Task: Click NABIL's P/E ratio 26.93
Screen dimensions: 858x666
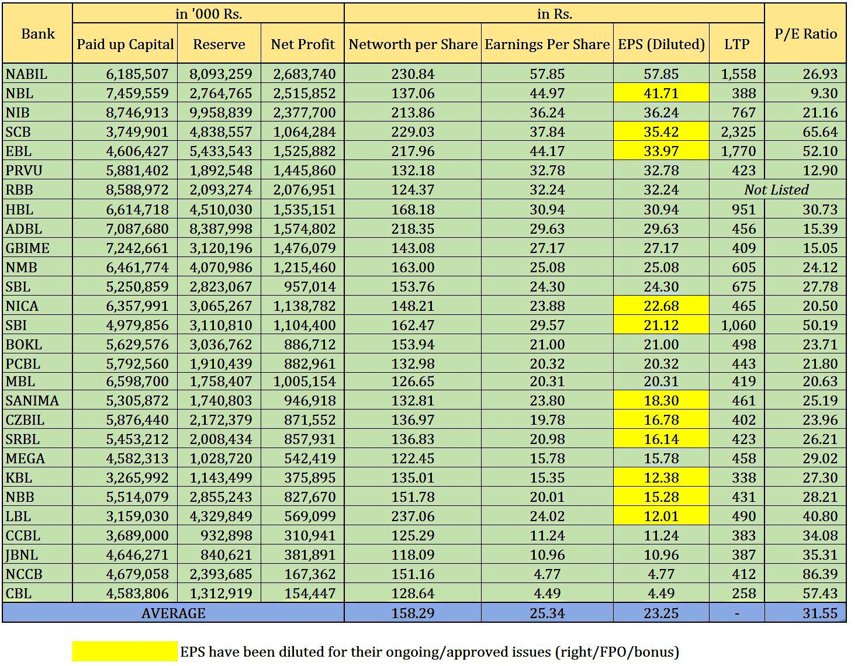Action: point(805,74)
